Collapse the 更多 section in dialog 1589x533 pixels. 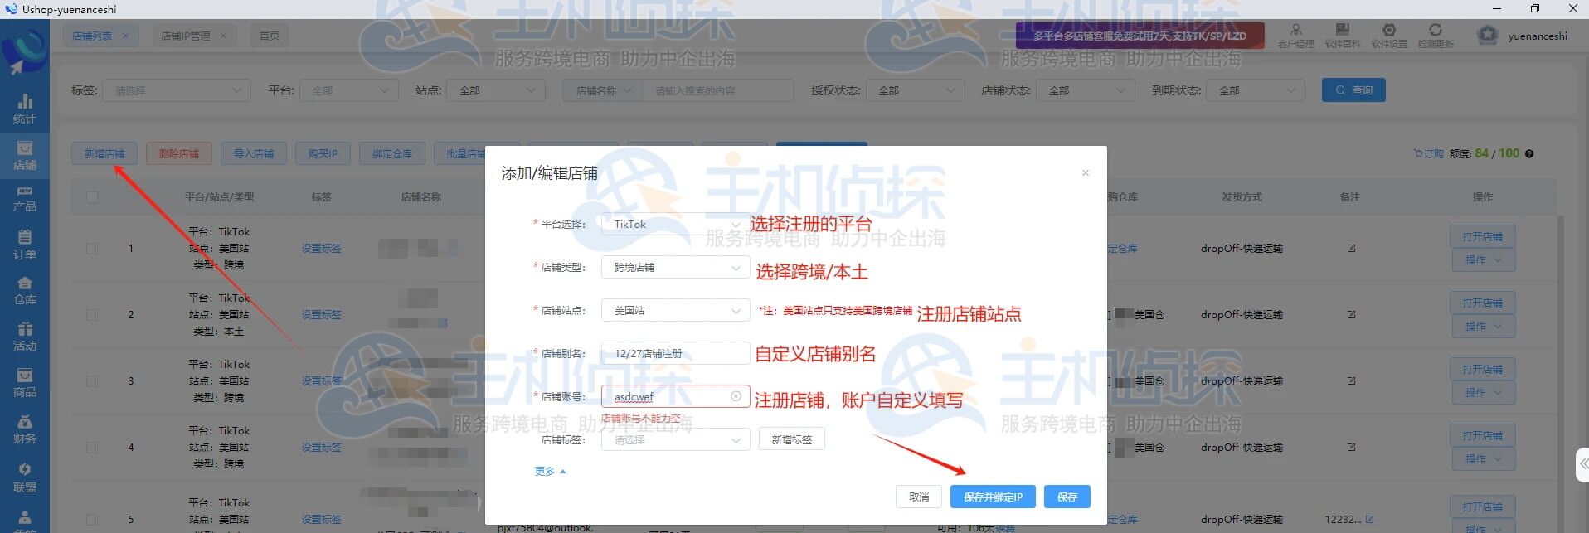tap(550, 471)
